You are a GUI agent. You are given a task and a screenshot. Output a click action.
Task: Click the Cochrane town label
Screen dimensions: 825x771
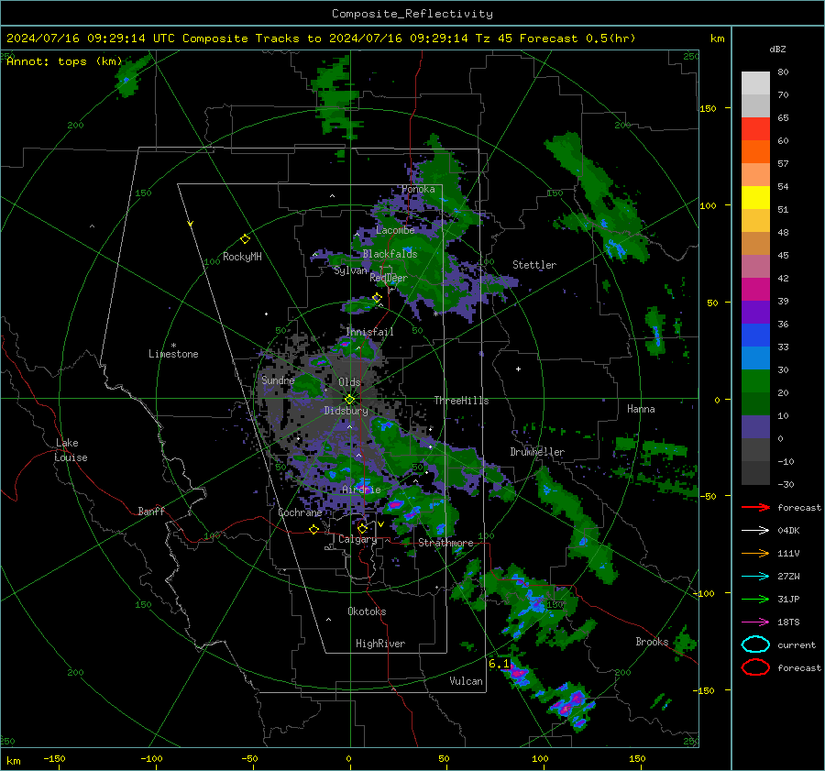(300, 512)
